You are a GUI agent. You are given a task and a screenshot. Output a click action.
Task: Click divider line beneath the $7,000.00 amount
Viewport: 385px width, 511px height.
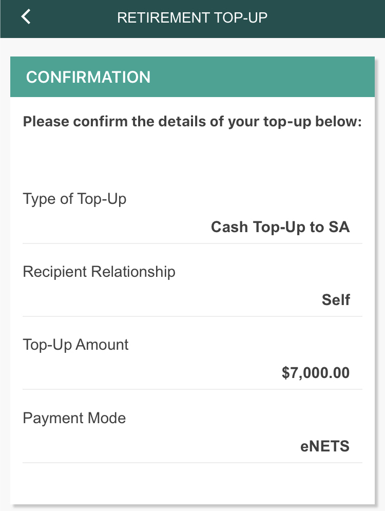point(192,389)
